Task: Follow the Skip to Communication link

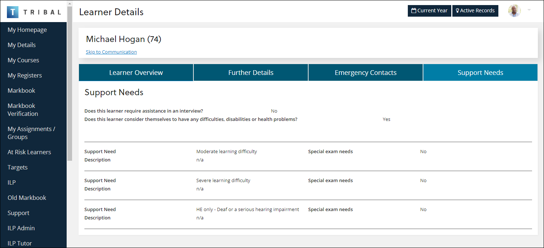Action: [111, 52]
